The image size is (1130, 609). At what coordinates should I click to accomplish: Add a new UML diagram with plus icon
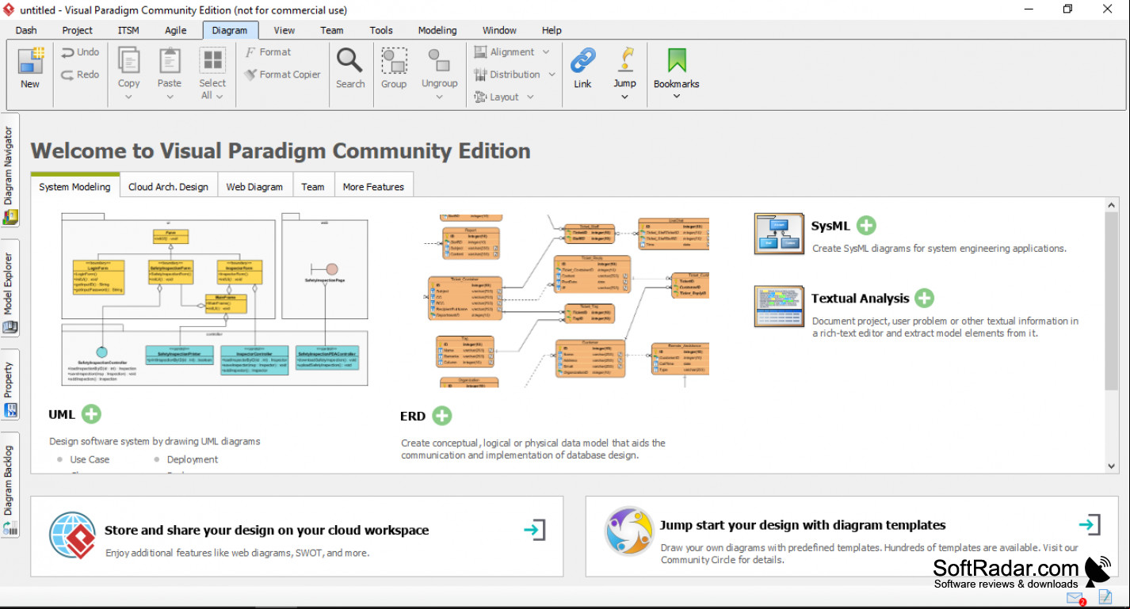pos(91,413)
